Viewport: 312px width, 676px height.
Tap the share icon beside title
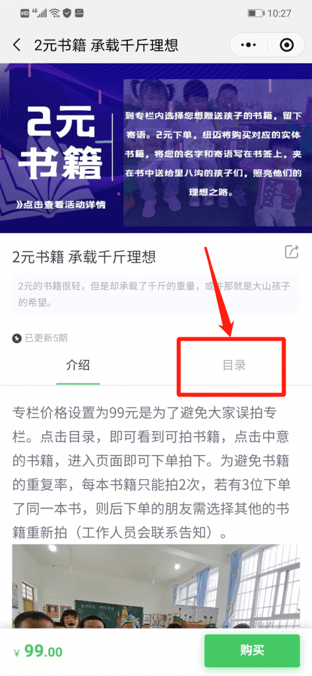(292, 252)
